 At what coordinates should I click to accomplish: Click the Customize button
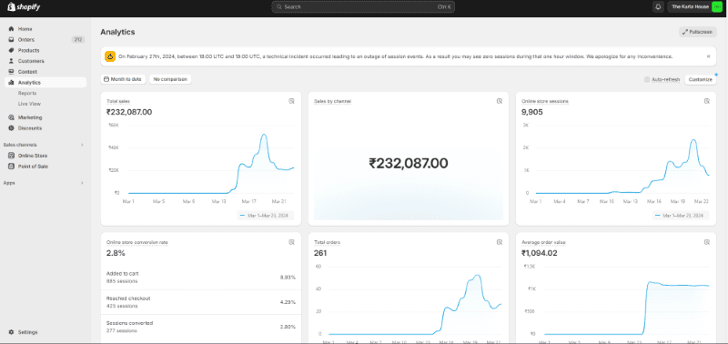click(700, 79)
